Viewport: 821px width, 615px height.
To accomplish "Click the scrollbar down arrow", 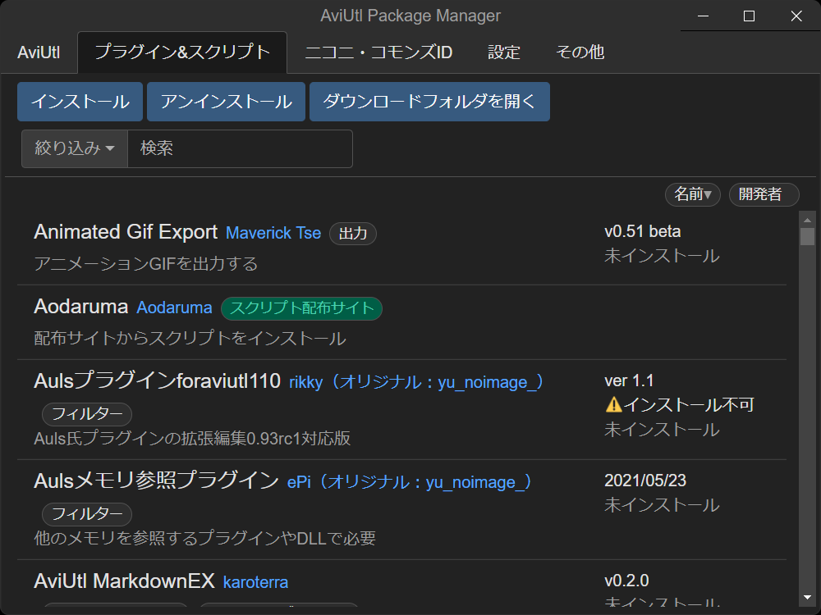I will tap(807, 597).
